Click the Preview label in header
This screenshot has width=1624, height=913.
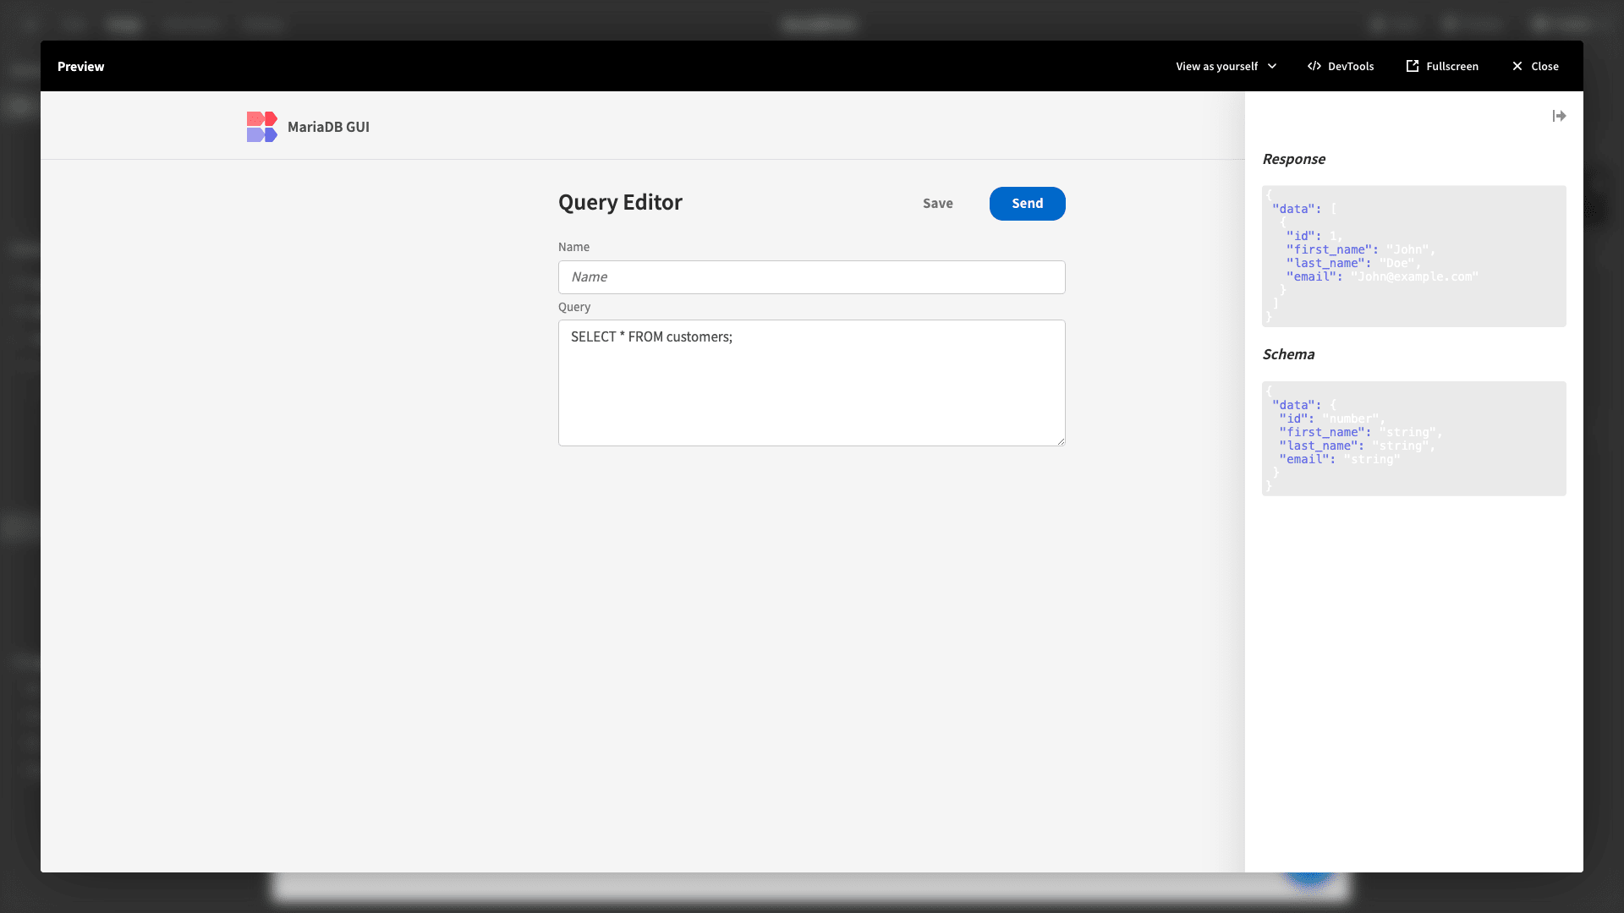[80, 66]
